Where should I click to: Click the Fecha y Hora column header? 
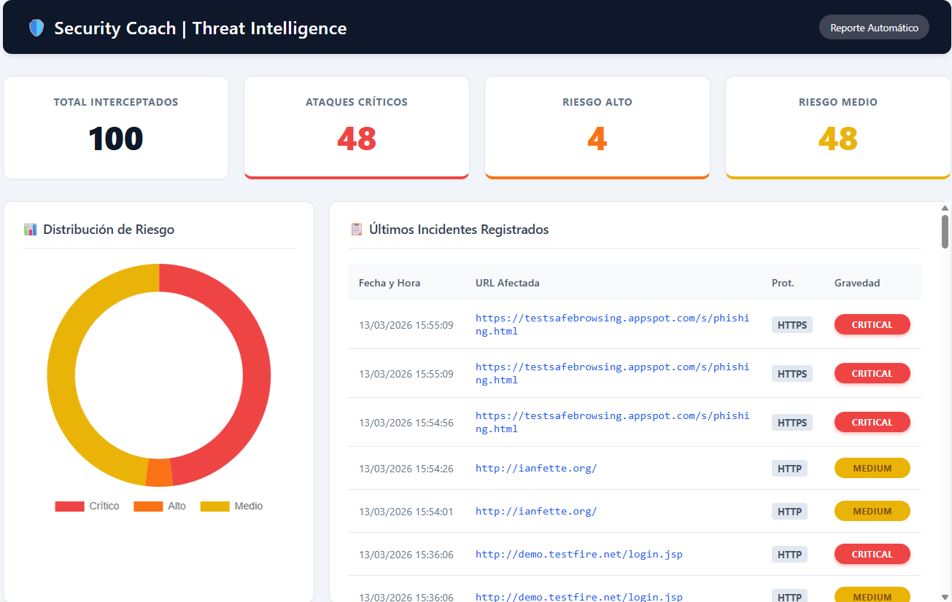tap(390, 283)
